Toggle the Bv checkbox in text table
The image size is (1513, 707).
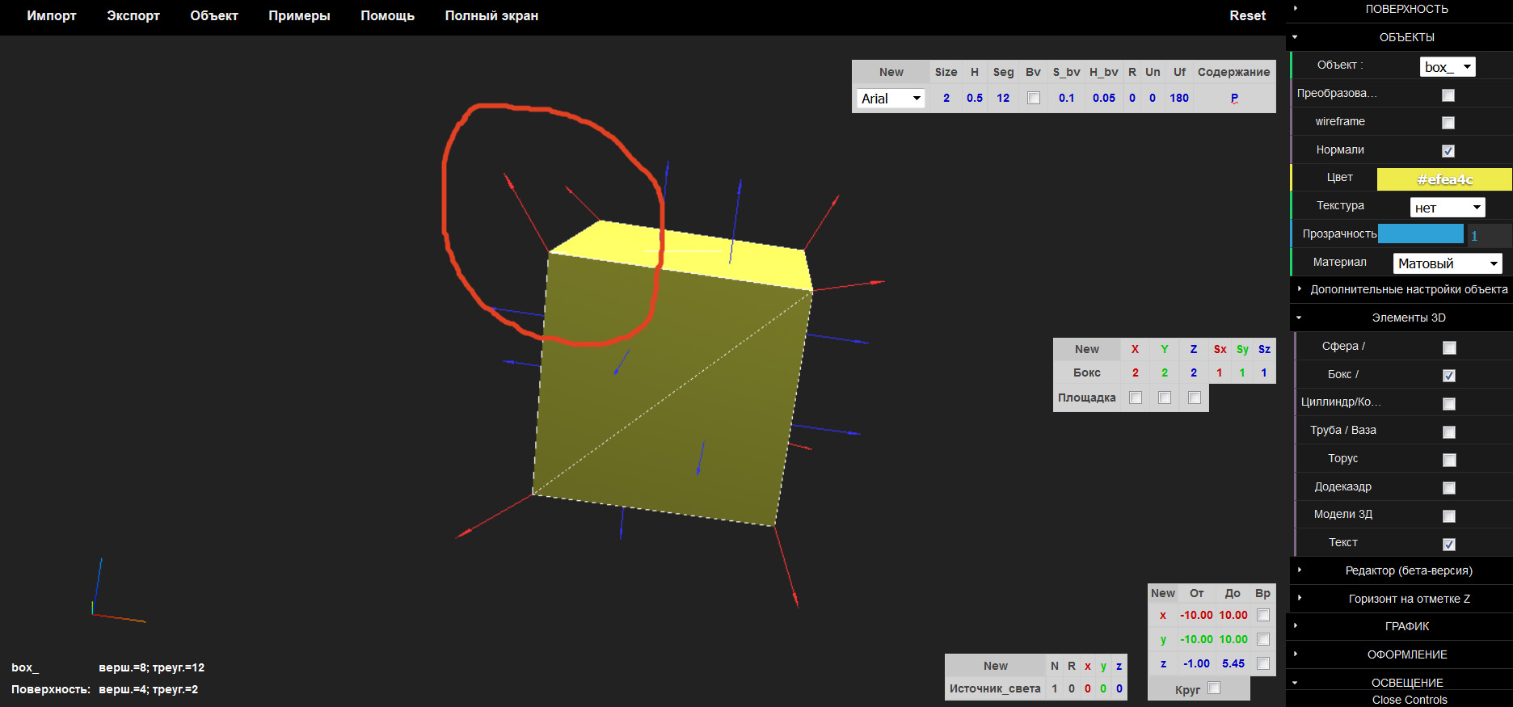click(x=1033, y=98)
